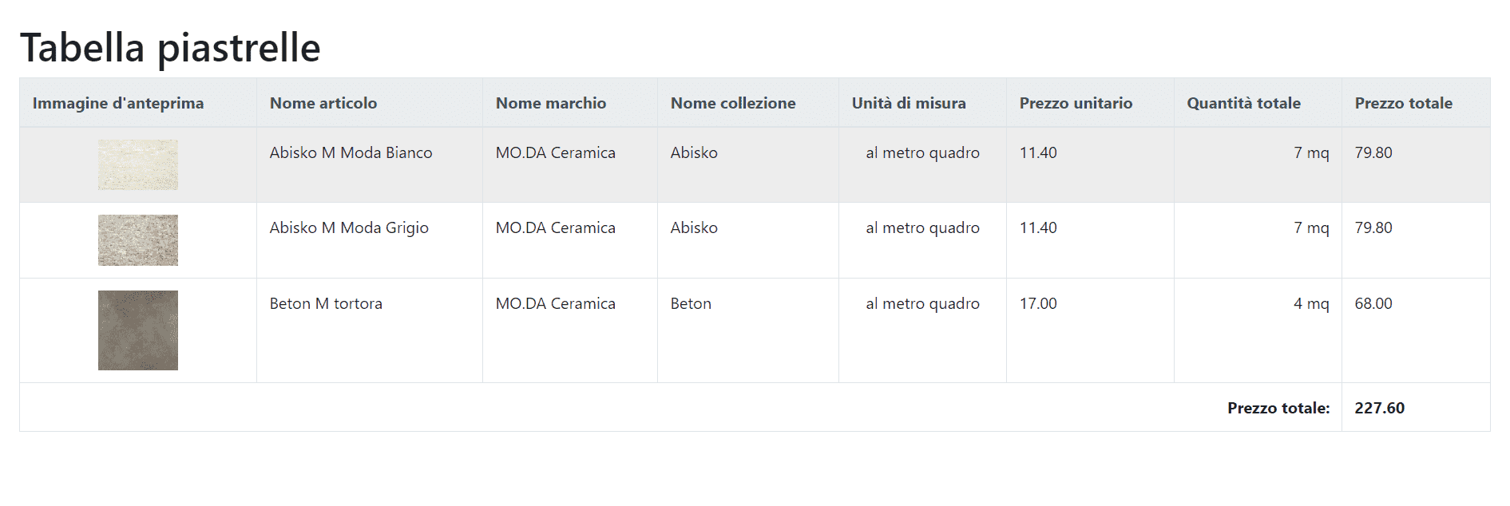Select the 17.00 unit price cell
The width and height of the screenshot is (1510, 506).
1090,330
